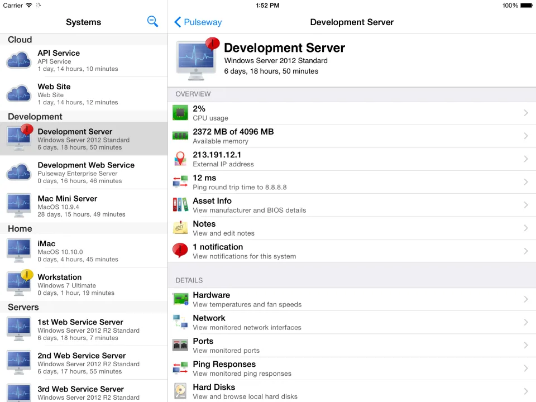Click the red notification bubble icon
Viewport: 536px width, 402px height.
(x=180, y=251)
